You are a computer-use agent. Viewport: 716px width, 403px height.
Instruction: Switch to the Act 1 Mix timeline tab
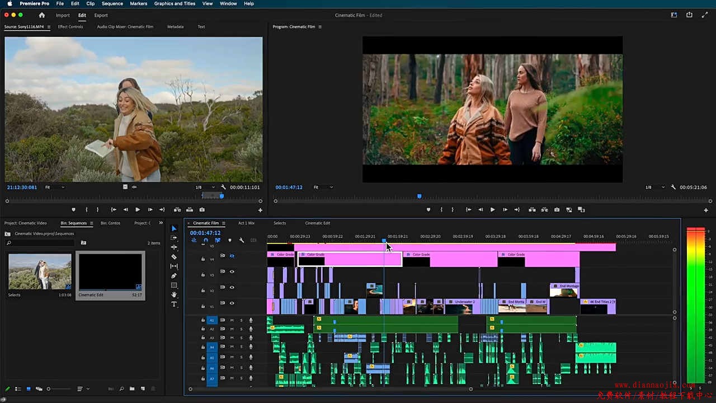click(246, 223)
